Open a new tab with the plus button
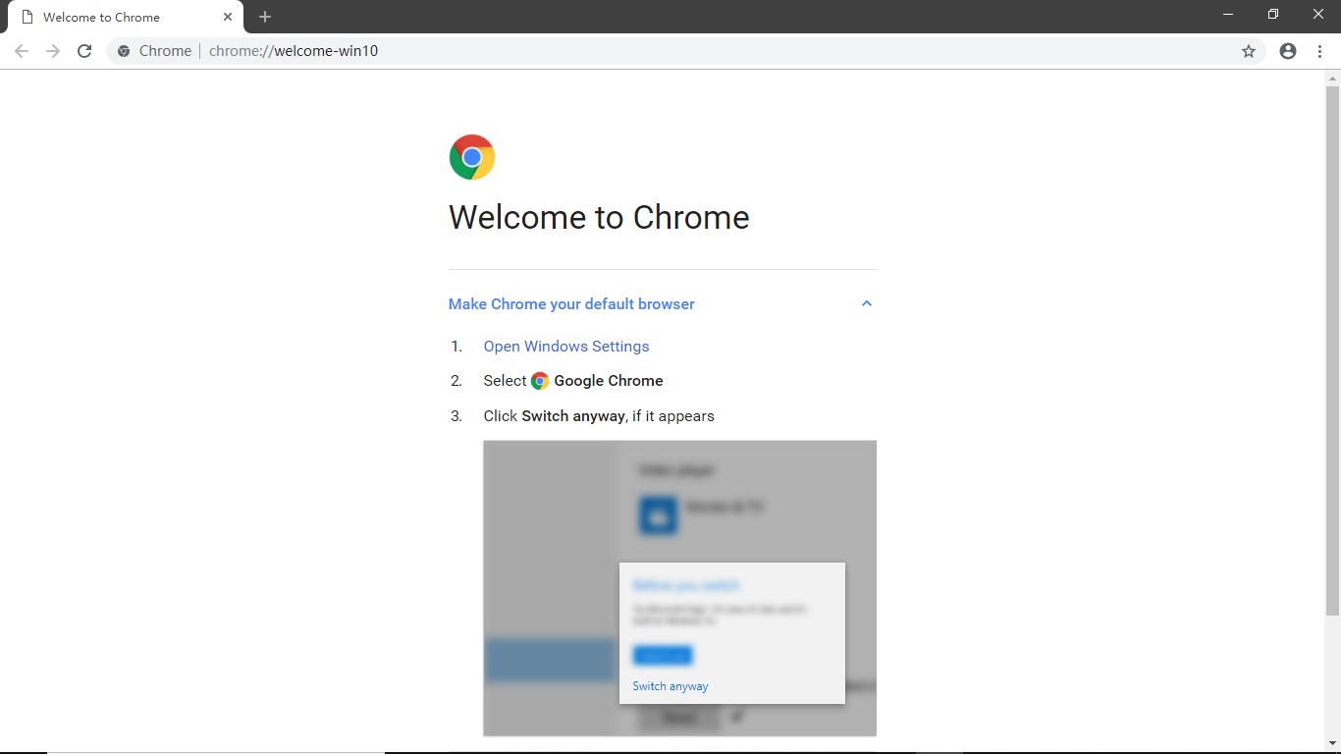Screen dimensions: 1341x754 265,17
